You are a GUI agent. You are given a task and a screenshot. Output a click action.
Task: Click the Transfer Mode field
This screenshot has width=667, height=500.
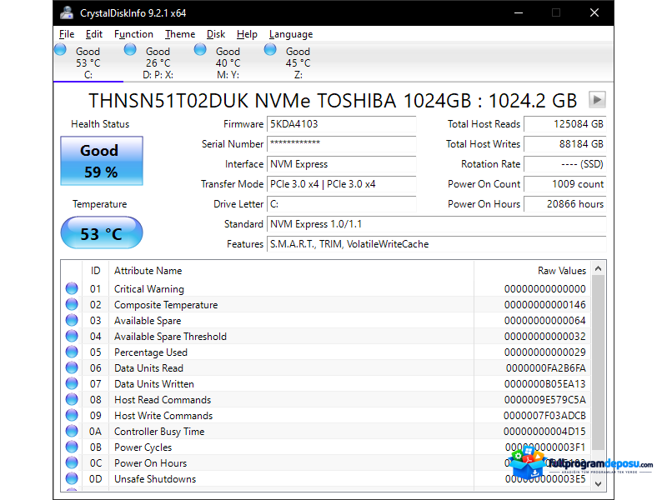(x=341, y=184)
